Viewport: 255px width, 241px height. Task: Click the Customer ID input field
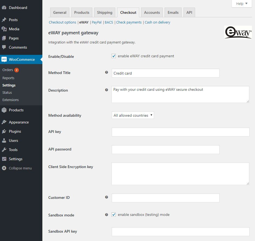166,198
